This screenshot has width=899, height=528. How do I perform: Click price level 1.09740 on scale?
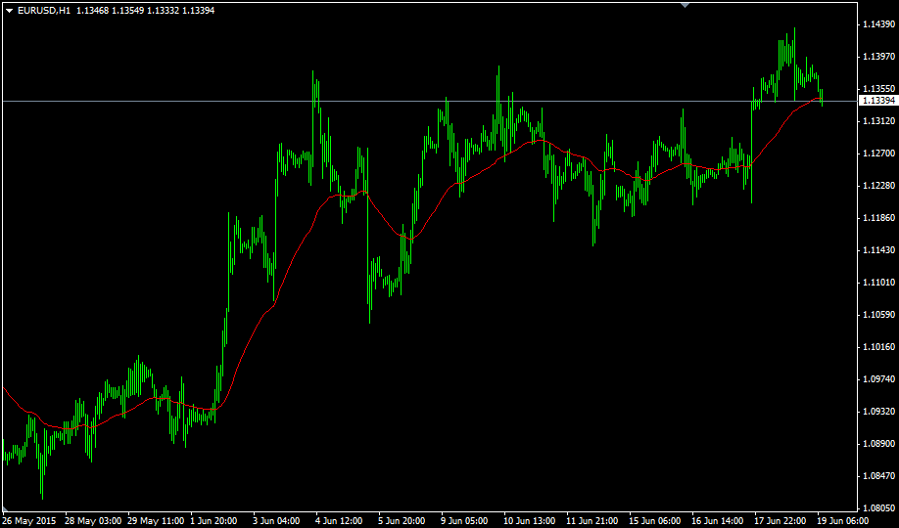pyautogui.click(x=879, y=379)
